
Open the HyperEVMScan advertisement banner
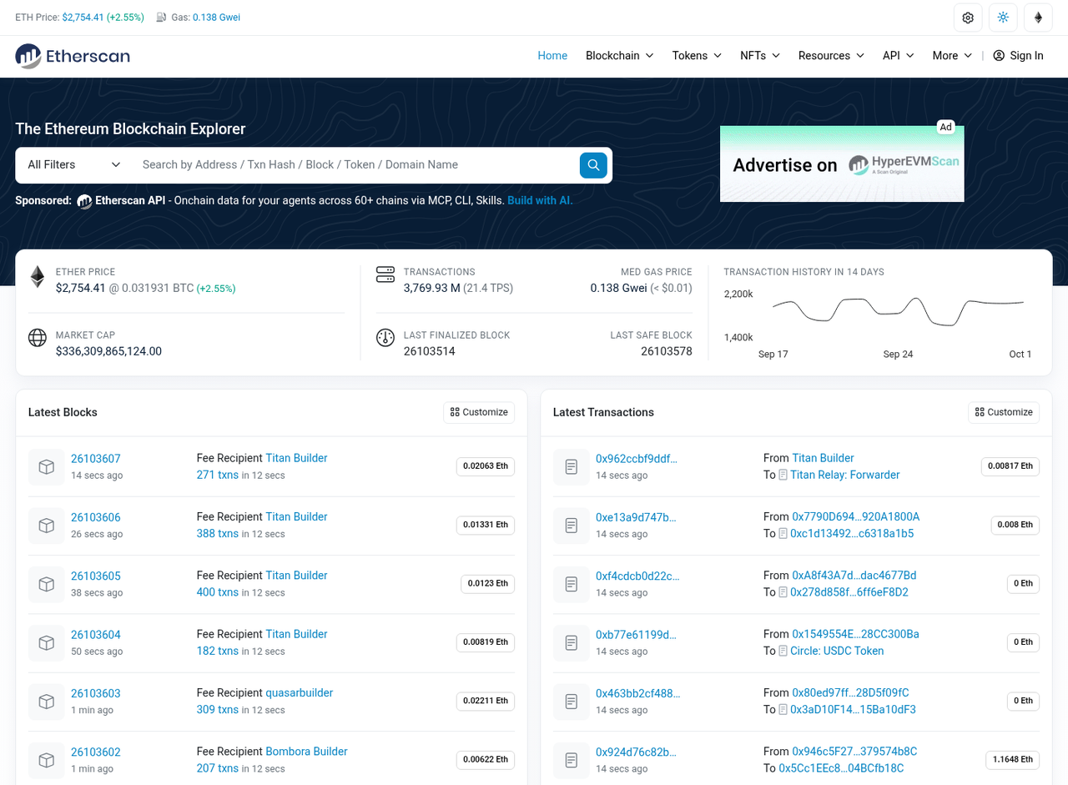pos(842,164)
